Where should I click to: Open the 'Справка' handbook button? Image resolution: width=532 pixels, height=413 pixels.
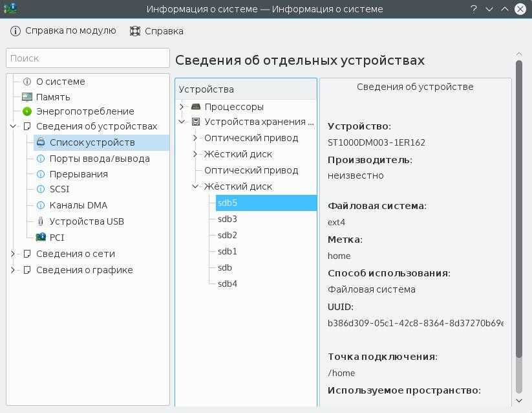156,31
